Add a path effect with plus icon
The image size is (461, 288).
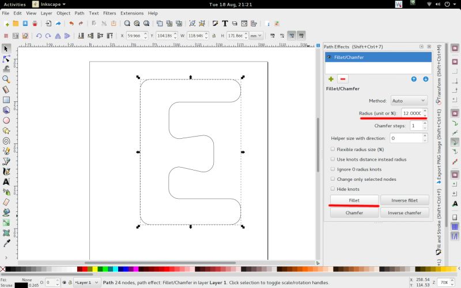coord(331,79)
